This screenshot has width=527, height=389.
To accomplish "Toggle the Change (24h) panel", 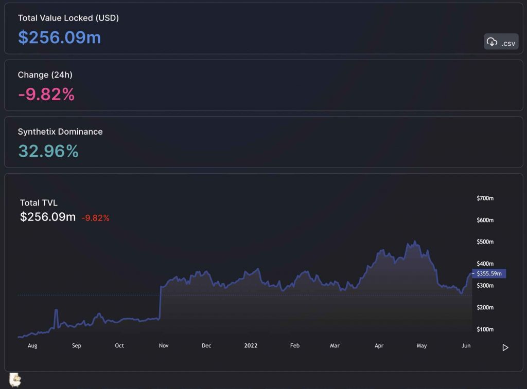I will tap(263, 85).
